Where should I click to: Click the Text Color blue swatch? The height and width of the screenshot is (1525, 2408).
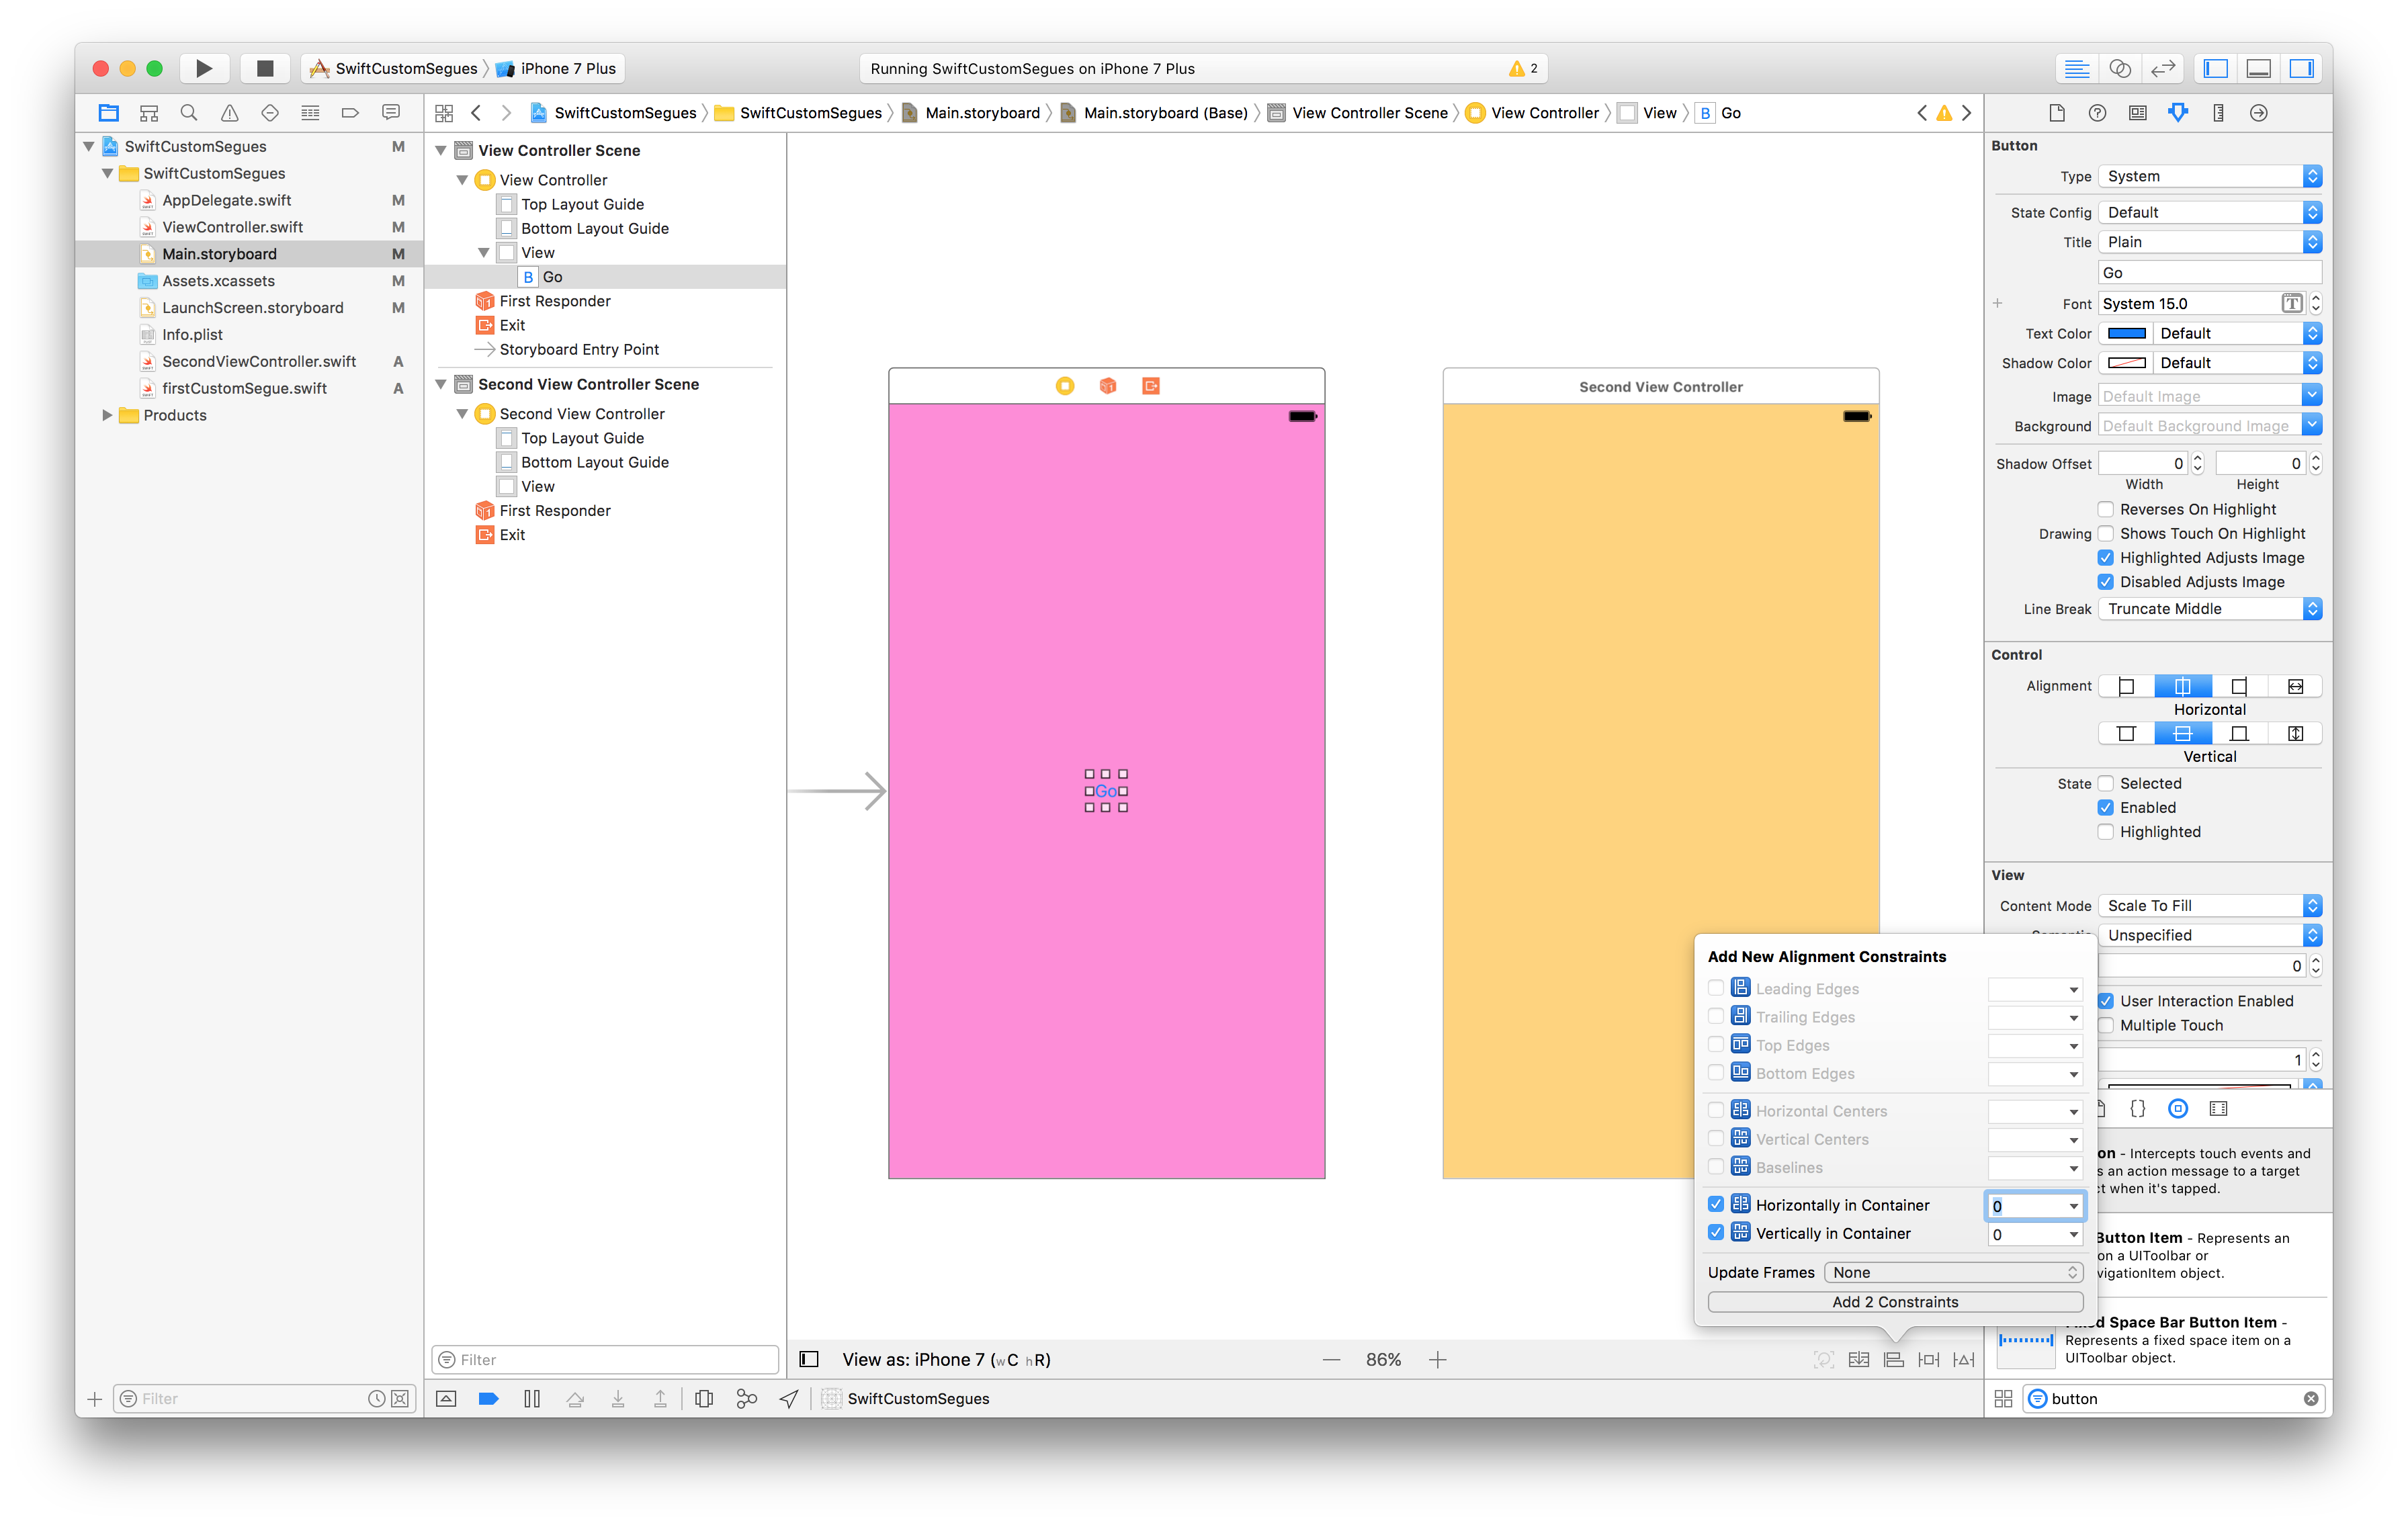pyautogui.click(x=2126, y=333)
